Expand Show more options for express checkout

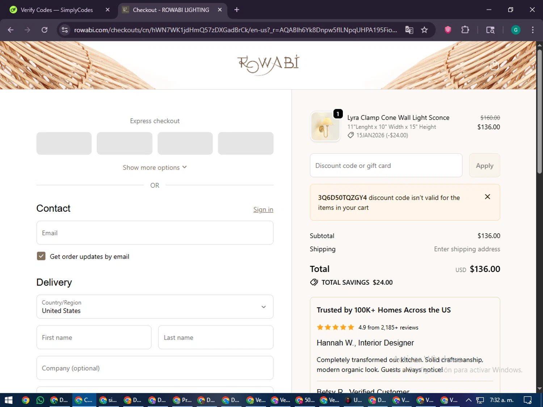point(155,168)
